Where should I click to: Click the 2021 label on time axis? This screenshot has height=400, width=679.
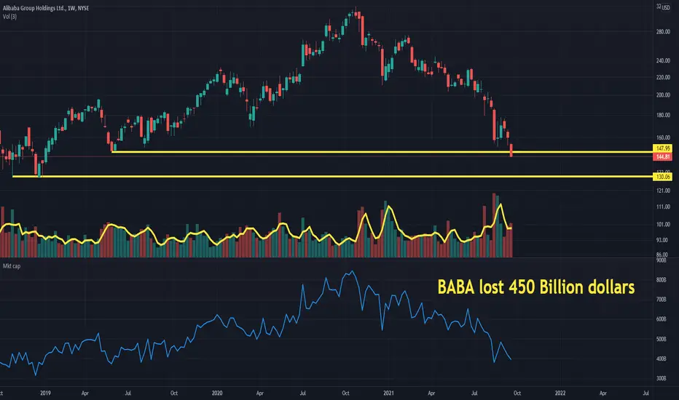pos(388,393)
